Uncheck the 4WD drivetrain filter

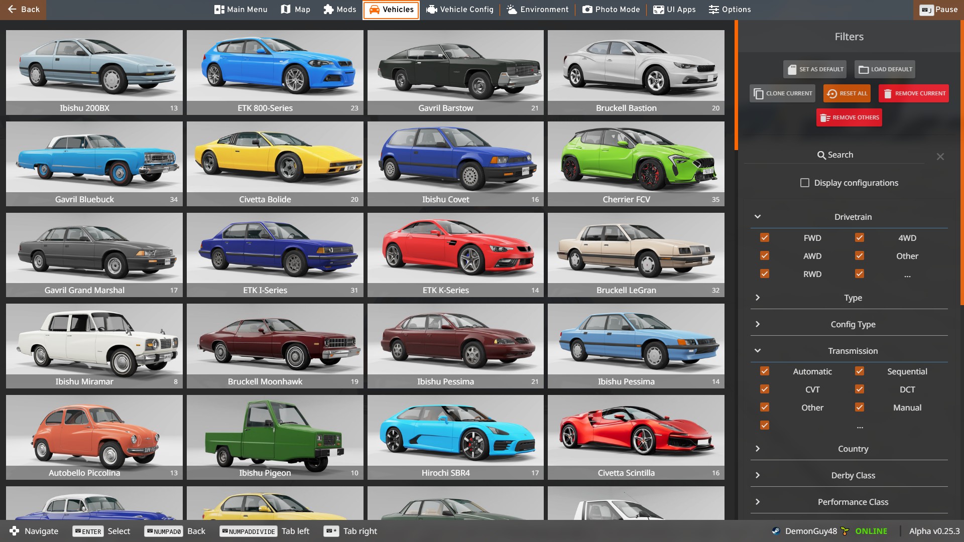[860, 237]
